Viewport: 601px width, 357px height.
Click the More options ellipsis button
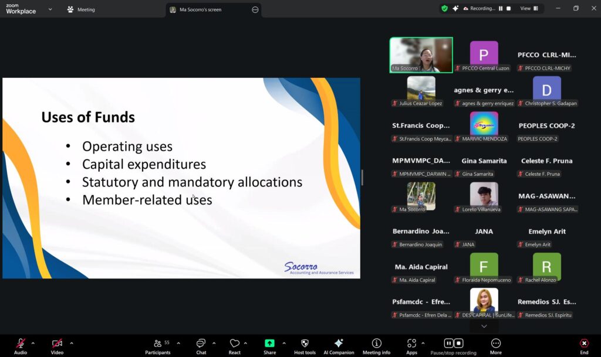(496, 344)
